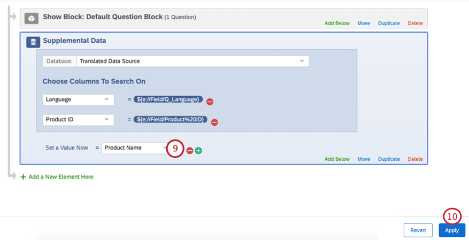Screen dimensions: 469x240
Task: Click plus icon beside Add a New Element
Action: coord(23,177)
